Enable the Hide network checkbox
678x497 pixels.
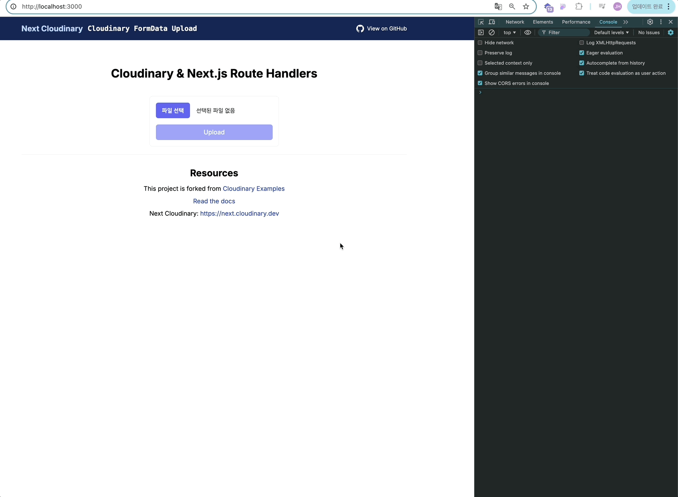[x=480, y=43]
